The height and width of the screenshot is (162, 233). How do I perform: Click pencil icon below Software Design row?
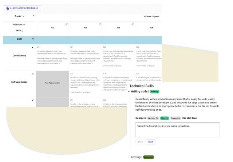coord(33,100)
